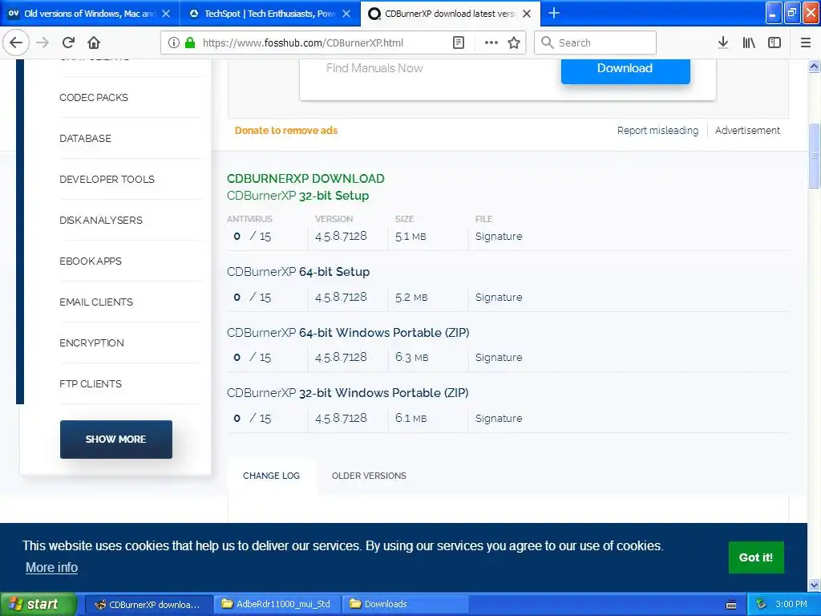Open DEVELOPER TOOLS category
821x616 pixels.
coord(107,179)
